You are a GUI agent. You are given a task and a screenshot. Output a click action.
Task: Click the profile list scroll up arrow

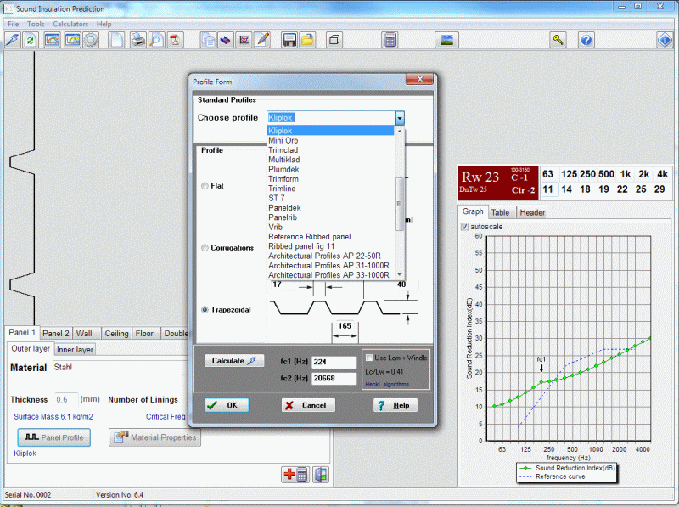click(x=399, y=131)
